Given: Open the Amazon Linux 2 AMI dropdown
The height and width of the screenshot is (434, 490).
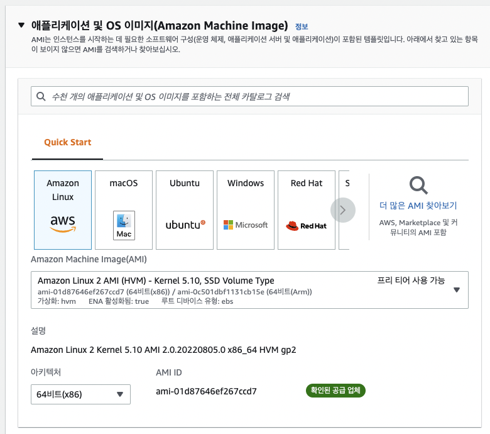Looking at the screenshot, I should pos(249,290).
